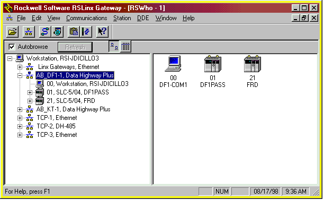Click the TCP-2 network icon
324x200 pixels.
tap(30, 126)
